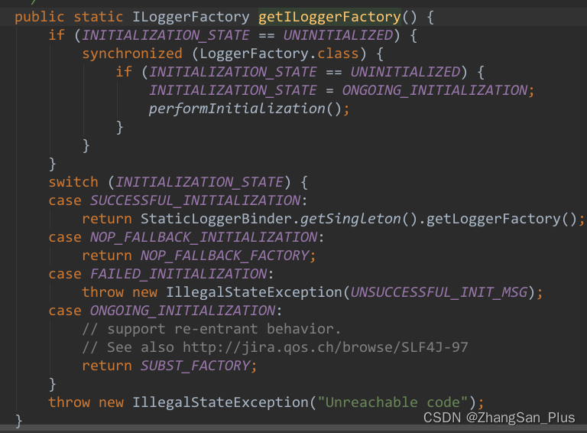Click LoggerFactory.class in the synchronized statement
The width and height of the screenshot is (587, 433).
pos(279,54)
